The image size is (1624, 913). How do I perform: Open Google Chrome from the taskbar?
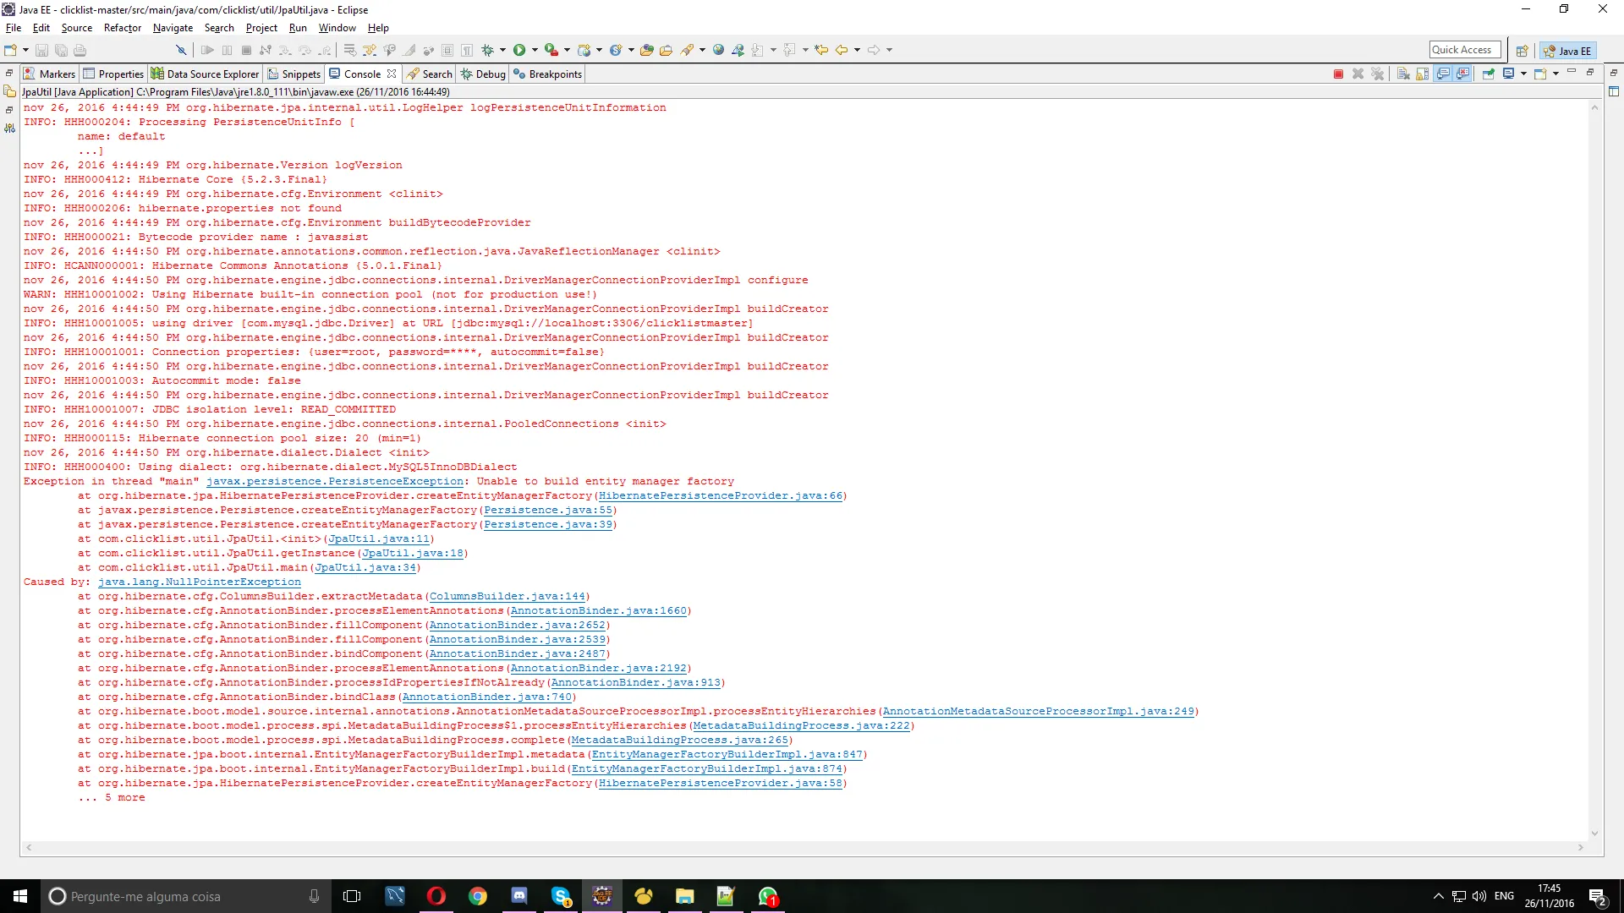click(x=478, y=896)
